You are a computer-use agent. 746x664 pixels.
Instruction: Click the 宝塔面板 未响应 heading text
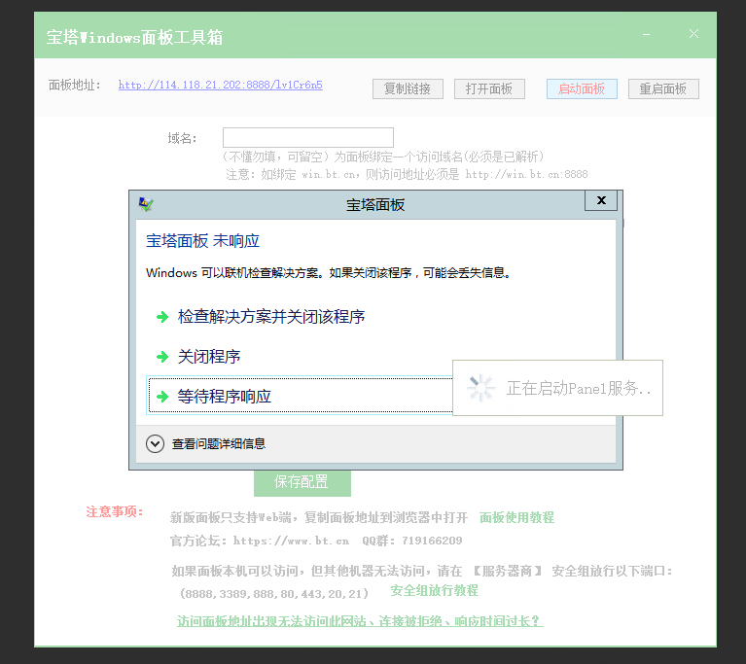tap(202, 241)
